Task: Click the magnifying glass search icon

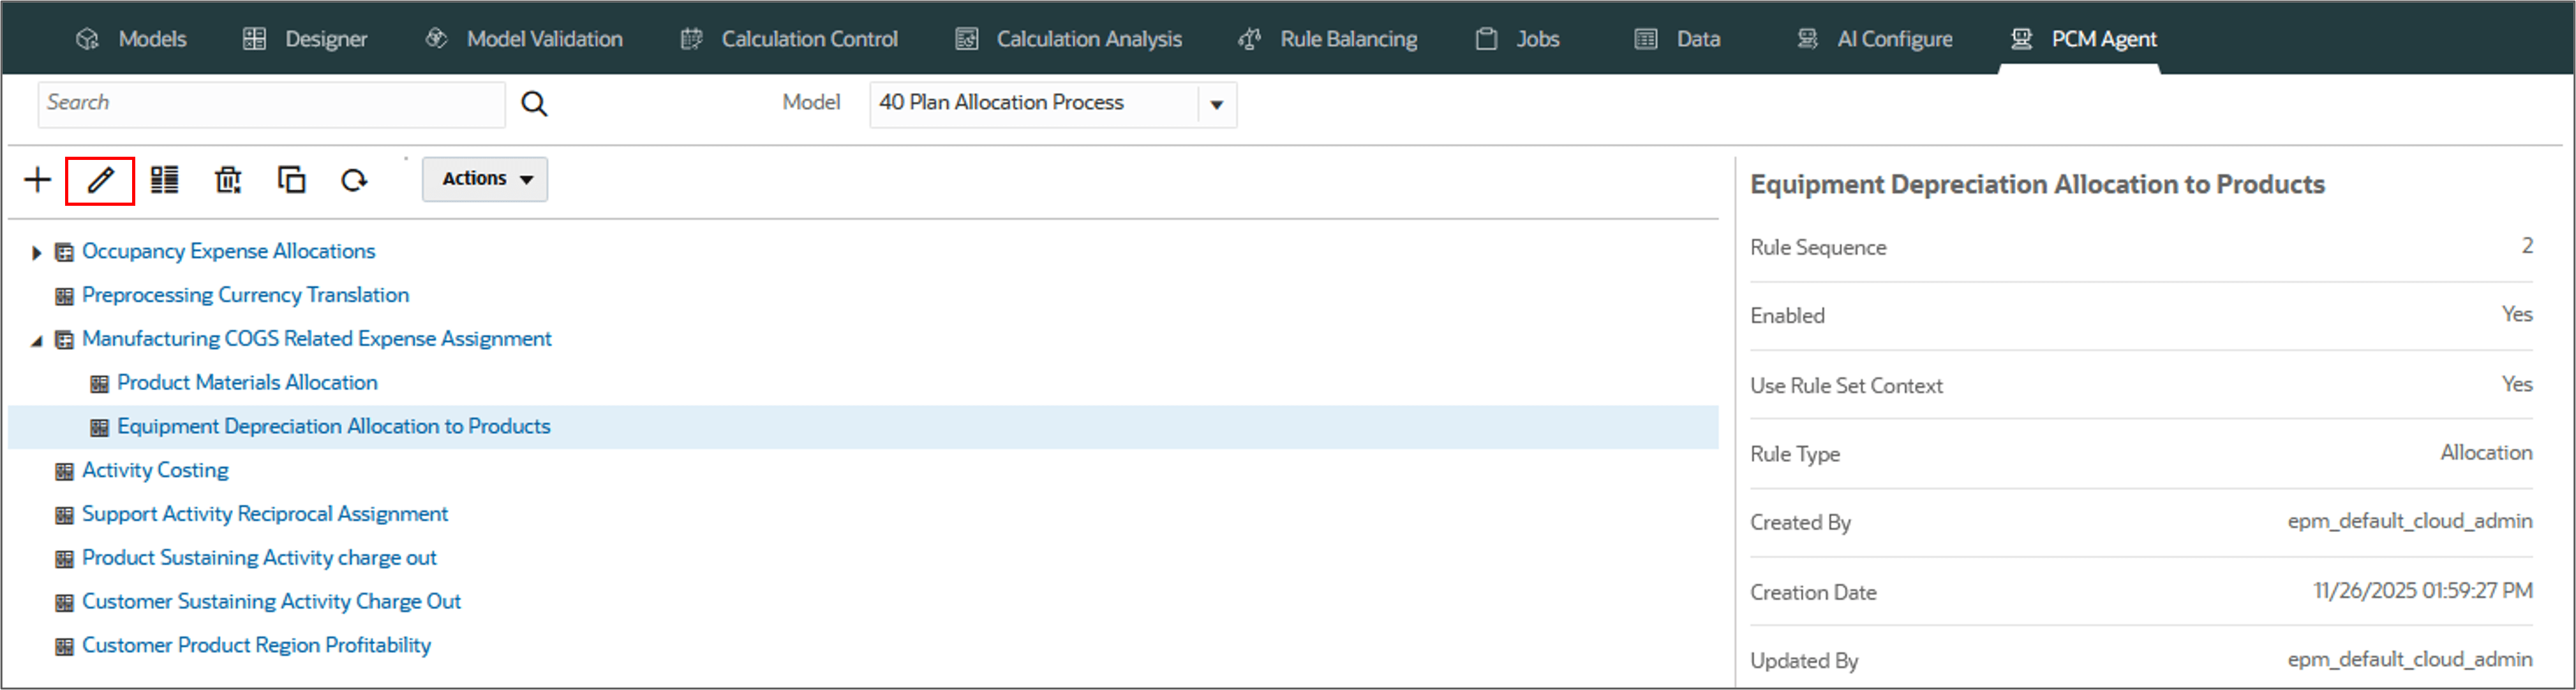Action: click(534, 104)
